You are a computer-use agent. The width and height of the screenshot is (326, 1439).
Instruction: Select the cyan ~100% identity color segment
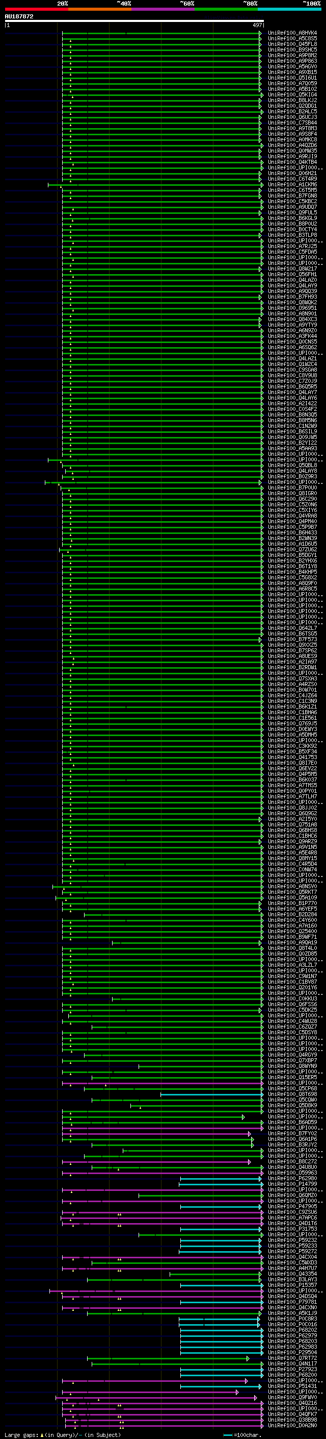(290, 9)
